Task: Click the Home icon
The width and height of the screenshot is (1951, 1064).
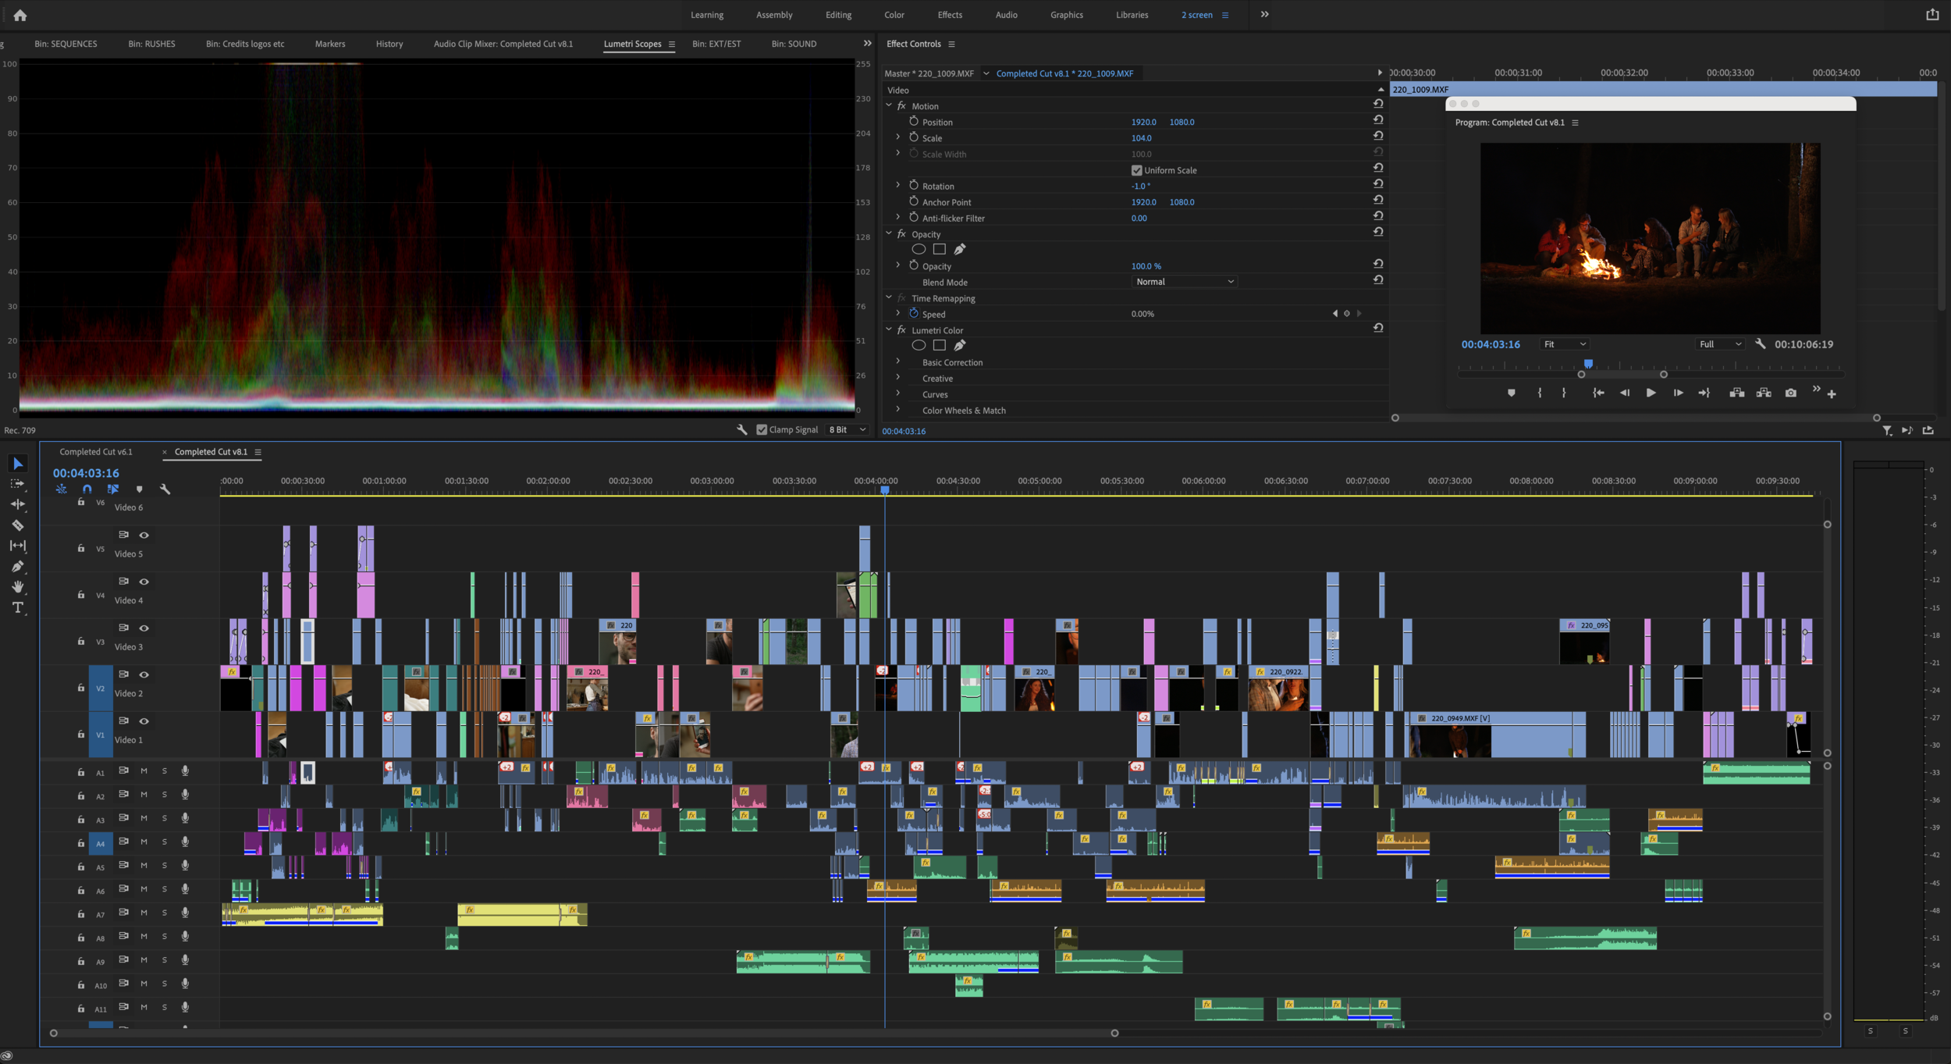Action: (20, 15)
